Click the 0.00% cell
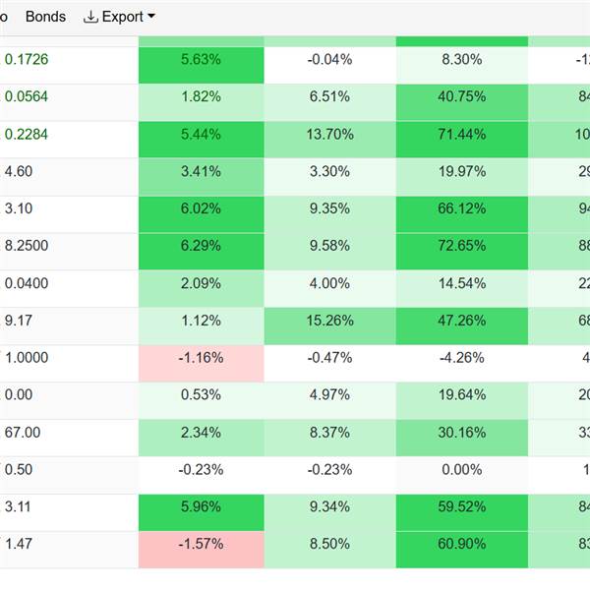Screen dimensions: 590x590 [462, 471]
